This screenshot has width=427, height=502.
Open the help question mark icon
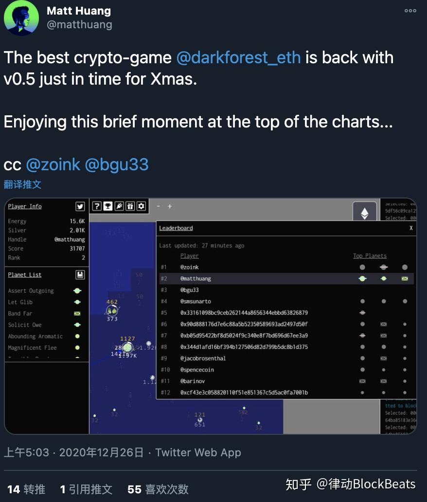tap(97, 206)
